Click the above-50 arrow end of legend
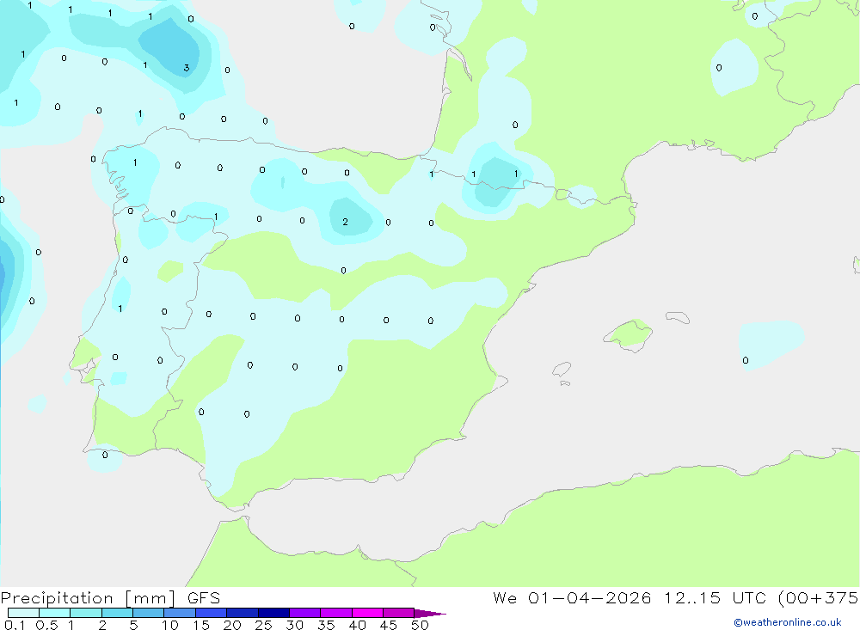Screen dimensions: 860x630 point(430,613)
